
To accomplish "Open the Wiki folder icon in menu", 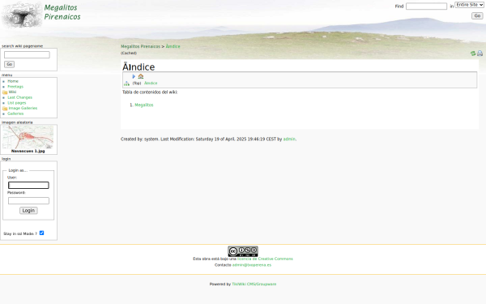I will (x=5, y=92).
